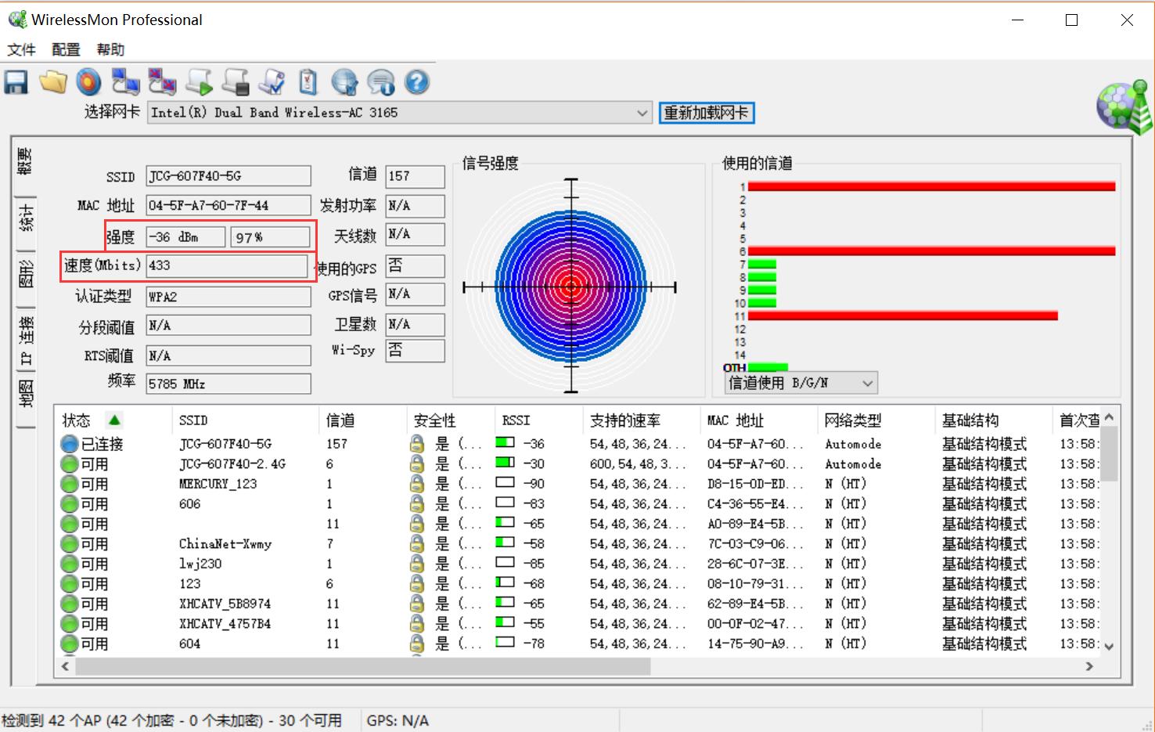Click the disconnect computers icon with red X
The image size is (1155, 732).
click(162, 82)
